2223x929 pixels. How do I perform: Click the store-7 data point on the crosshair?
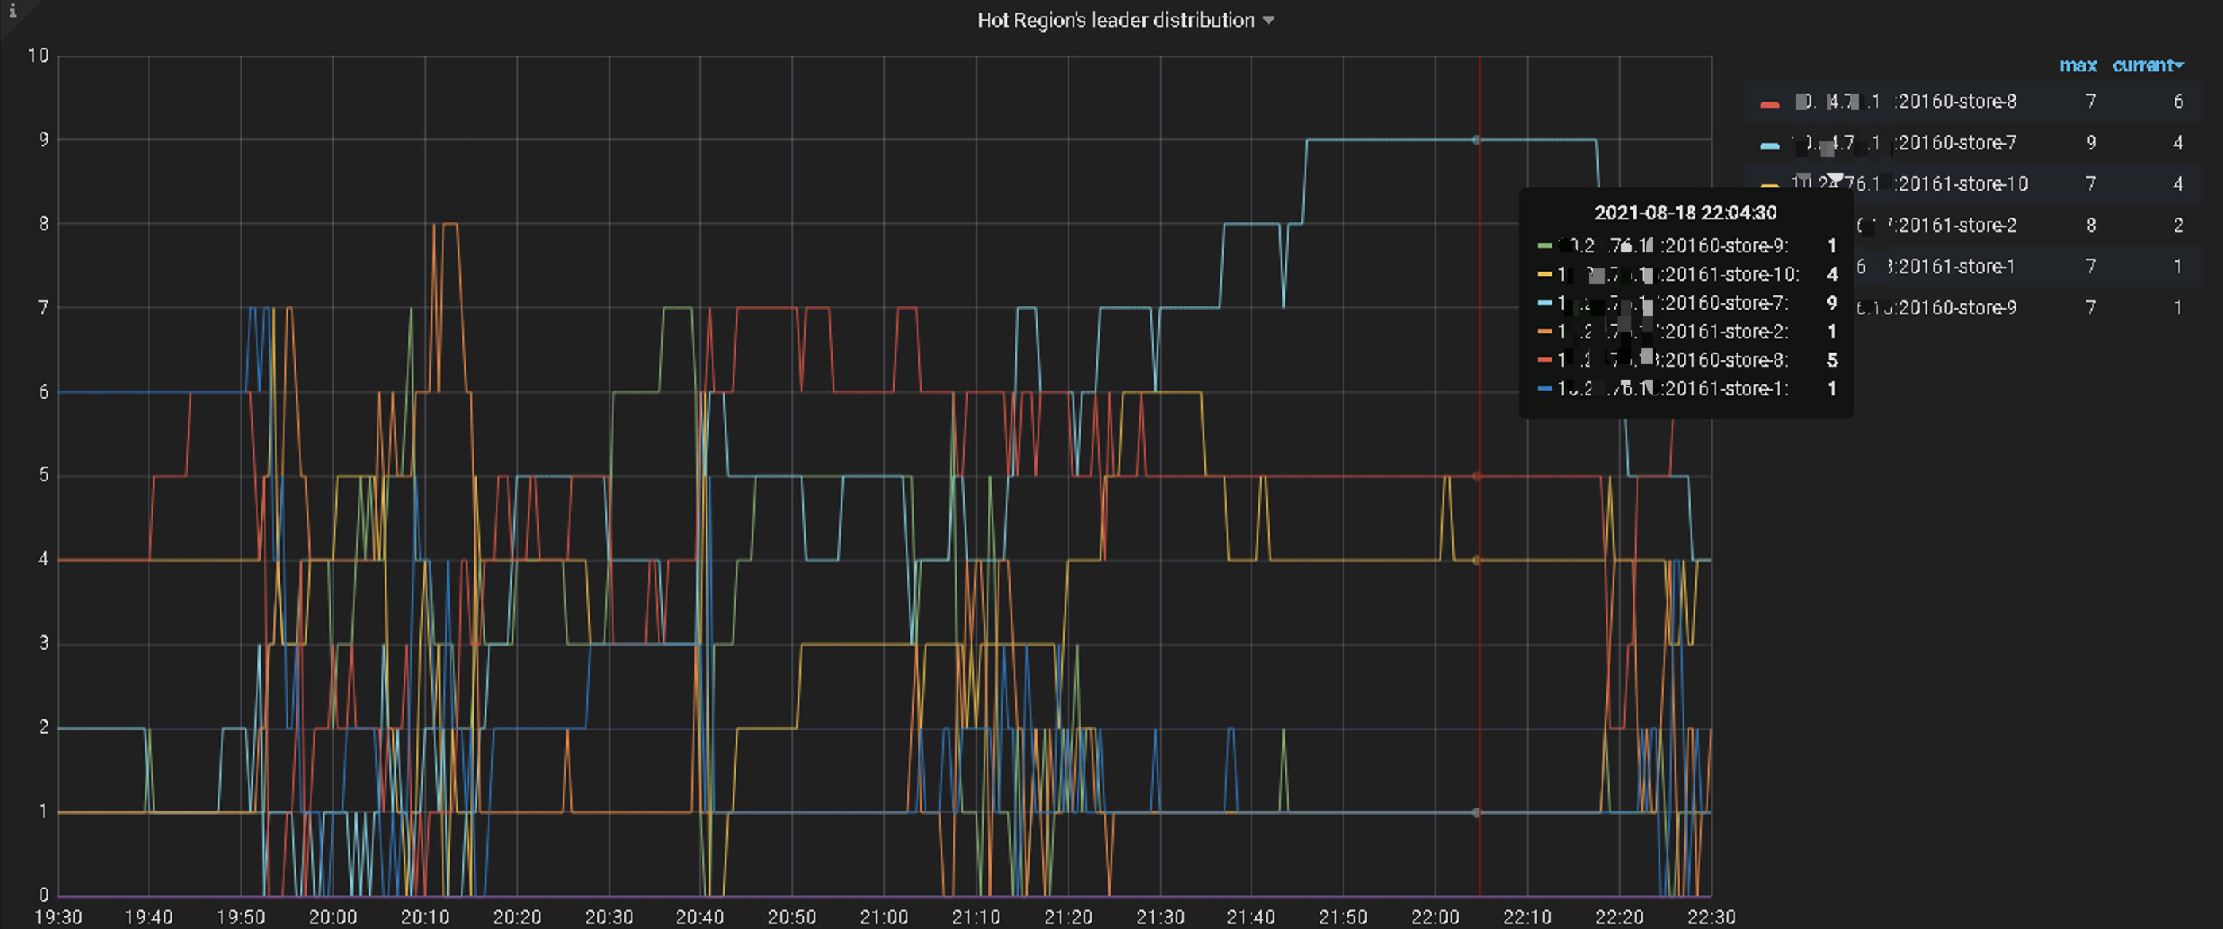[x=1476, y=140]
